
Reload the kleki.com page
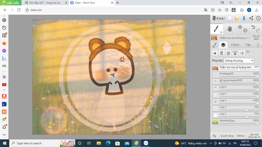point(19,10)
